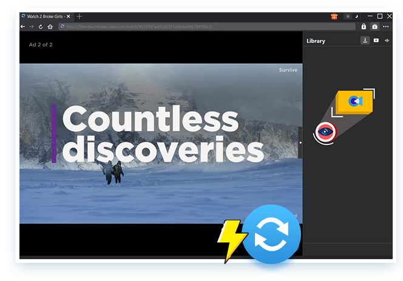This screenshot has height=281, width=403.
Task: Maximize the browser window
Action: pyautogui.click(x=380, y=16)
